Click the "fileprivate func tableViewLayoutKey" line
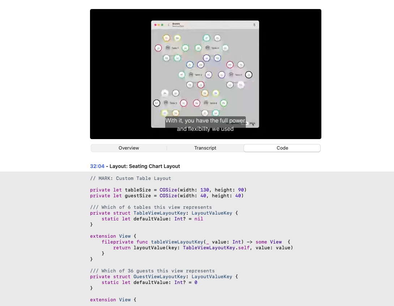The width and height of the screenshot is (394, 306). (x=196, y=242)
